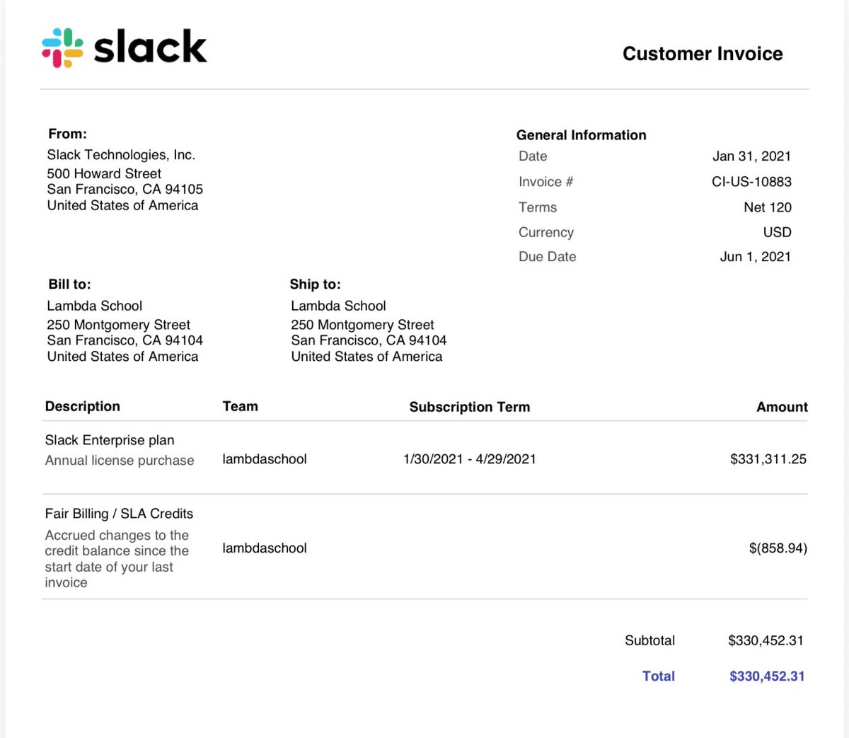Image resolution: width=849 pixels, height=738 pixels.
Task: Click the 'slack' wordmark text
Action: click(x=150, y=47)
